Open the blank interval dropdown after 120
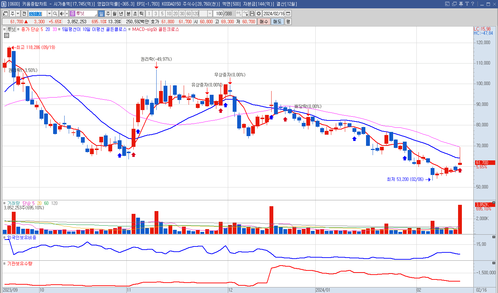498x293 pixels. [x=210, y=14]
